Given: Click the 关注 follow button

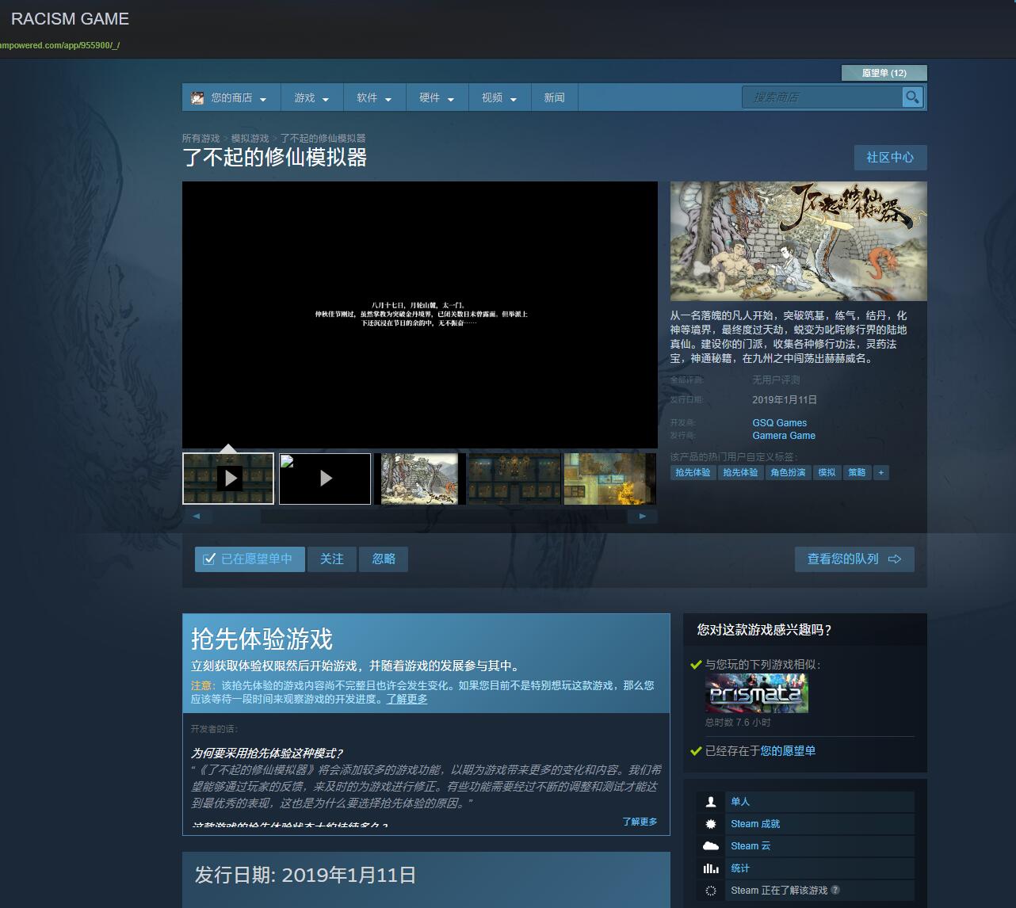Looking at the screenshot, I should pos(332,559).
